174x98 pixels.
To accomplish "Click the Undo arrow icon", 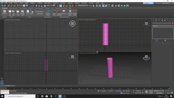I will [2, 5].
